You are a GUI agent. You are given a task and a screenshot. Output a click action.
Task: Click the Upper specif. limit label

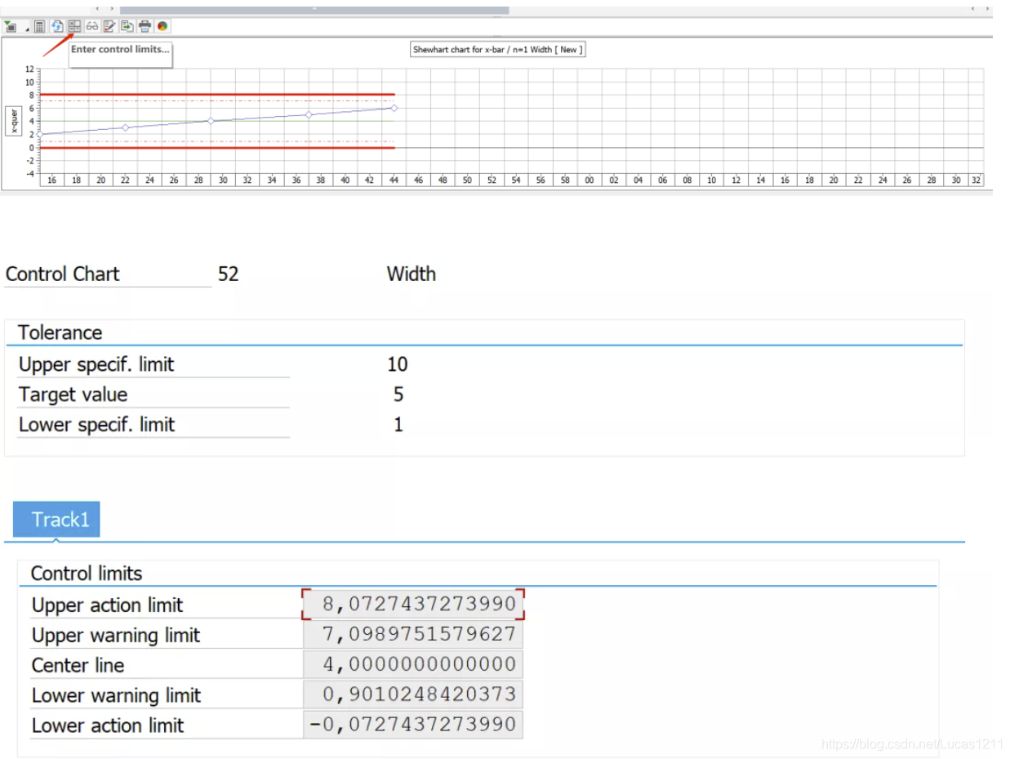(96, 364)
